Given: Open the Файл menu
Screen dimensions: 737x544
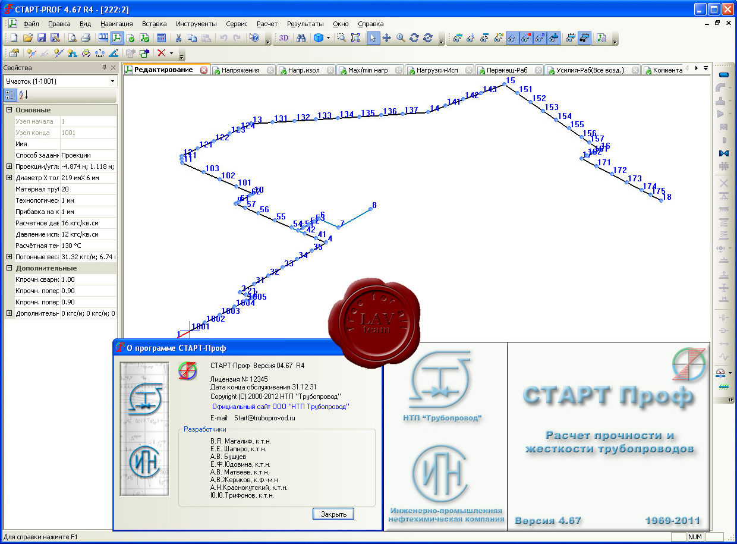Looking at the screenshot, I should coord(32,24).
